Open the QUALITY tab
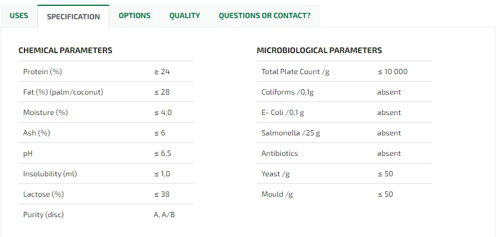Screen dimensions: 499x237 tap(185, 16)
